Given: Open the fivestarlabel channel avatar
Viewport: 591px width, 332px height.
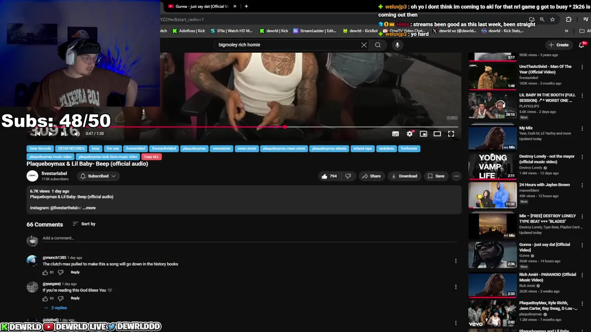Looking at the screenshot, I should coord(32,176).
